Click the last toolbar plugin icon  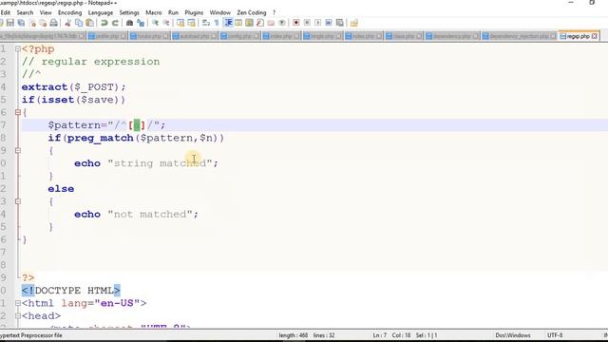point(354,23)
